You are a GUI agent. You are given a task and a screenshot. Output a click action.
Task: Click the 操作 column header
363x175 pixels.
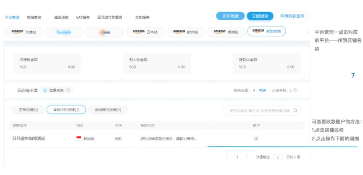tap(256, 125)
